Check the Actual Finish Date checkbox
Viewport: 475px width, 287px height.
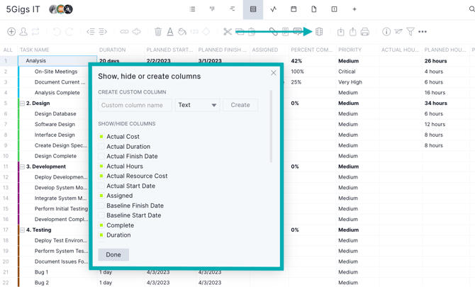(101, 156)
